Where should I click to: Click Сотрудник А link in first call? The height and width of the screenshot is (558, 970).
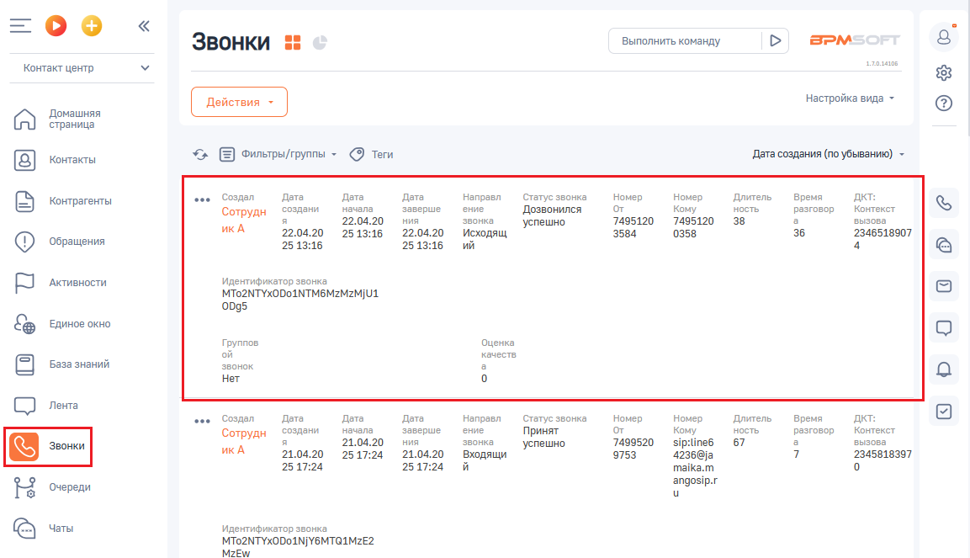244,220
